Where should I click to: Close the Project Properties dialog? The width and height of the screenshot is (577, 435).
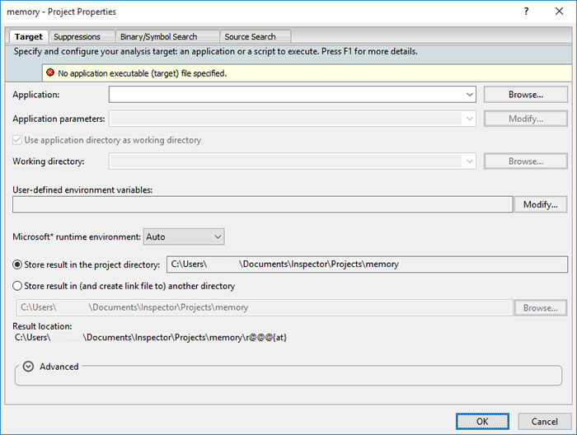tap(558, 12)
